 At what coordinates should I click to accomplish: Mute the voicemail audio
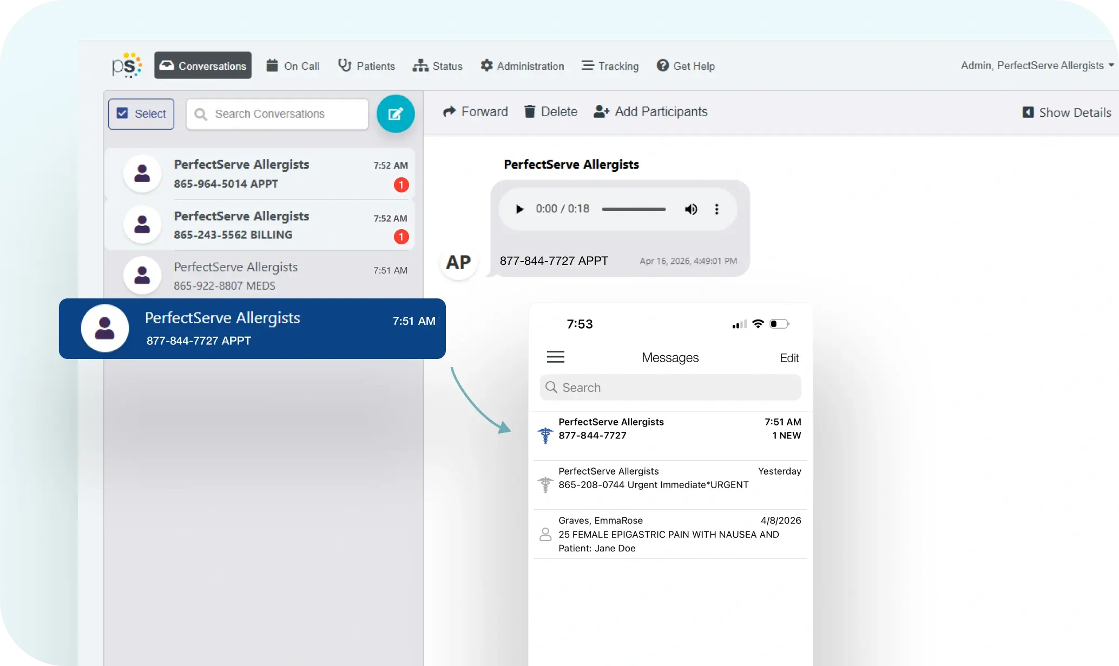point(691,209)
